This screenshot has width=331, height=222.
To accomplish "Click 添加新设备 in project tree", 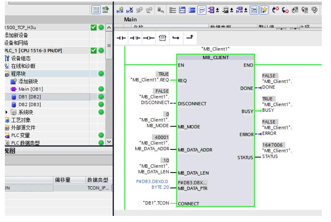I will pyautogui.click(x=17, y=35).
